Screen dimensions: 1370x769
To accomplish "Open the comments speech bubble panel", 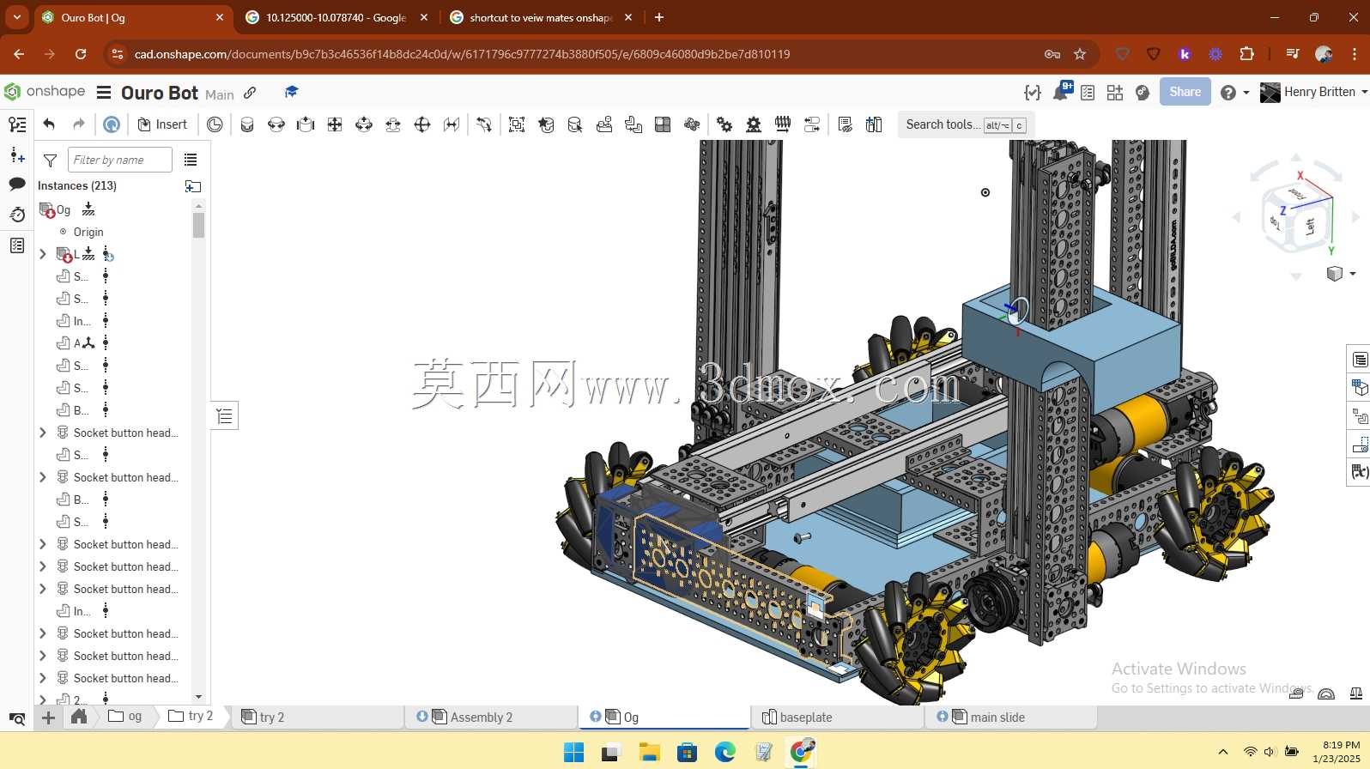I will [17, 184].
